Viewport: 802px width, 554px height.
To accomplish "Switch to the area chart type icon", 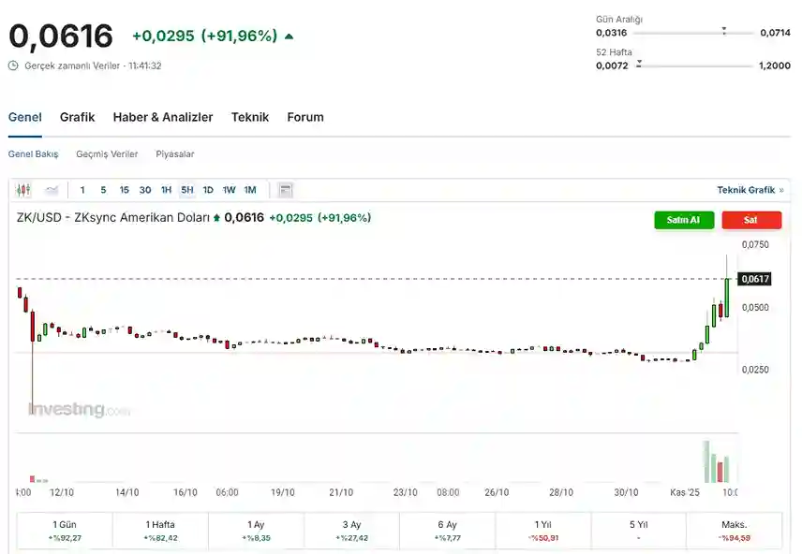I will pyautogui.click(x=52, y=190).
